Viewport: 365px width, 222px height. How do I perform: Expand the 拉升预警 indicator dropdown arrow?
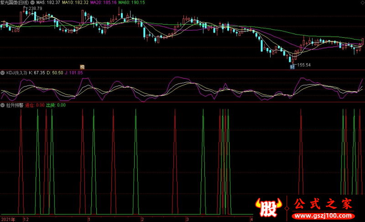coord(3,105)
